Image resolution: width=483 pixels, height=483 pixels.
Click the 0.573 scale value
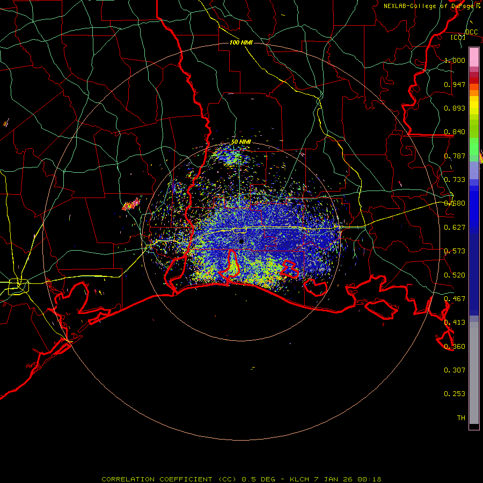tap(455, 251)
